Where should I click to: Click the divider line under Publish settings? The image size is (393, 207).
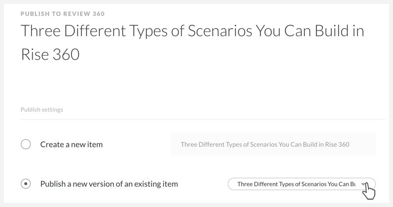pyautogui.click(x=203, y=119)
